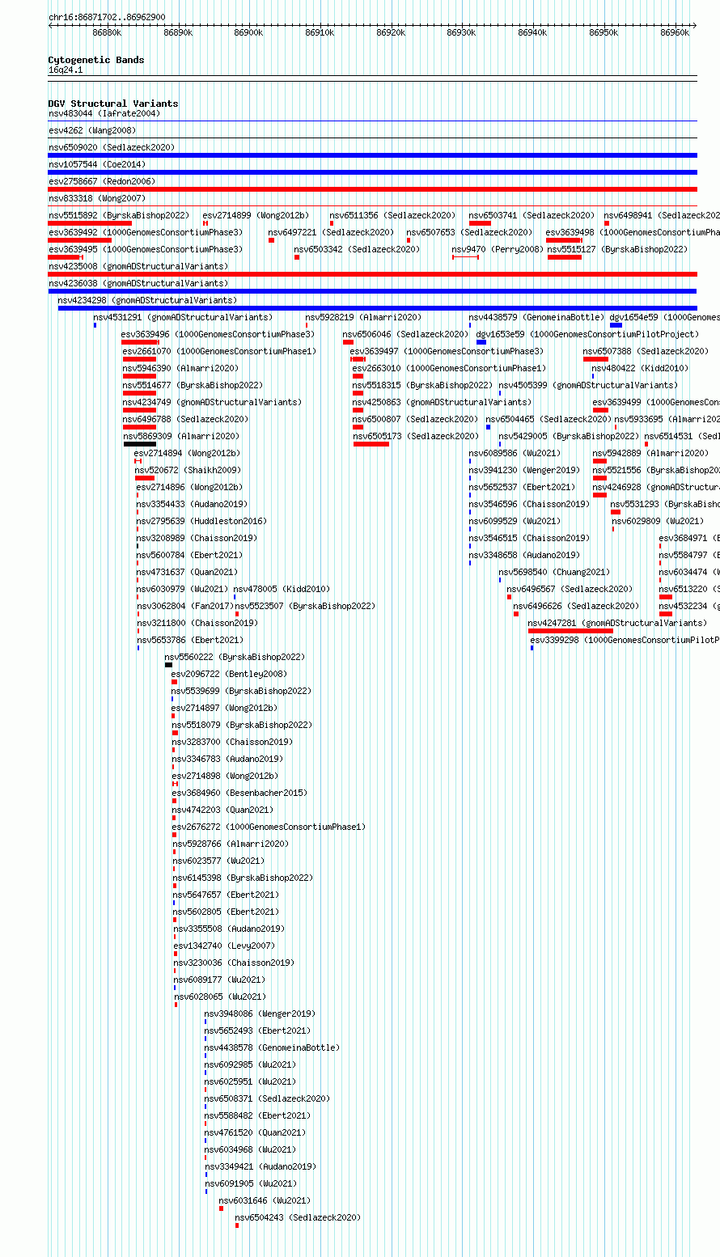The image size is (720, 1257).
Task: Click the nsv6031646 (Wu2021) label
Action: (265, 1200)
